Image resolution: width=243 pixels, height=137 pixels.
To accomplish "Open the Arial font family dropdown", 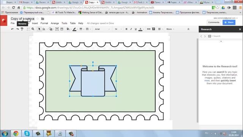I will (x=102, y=29).
